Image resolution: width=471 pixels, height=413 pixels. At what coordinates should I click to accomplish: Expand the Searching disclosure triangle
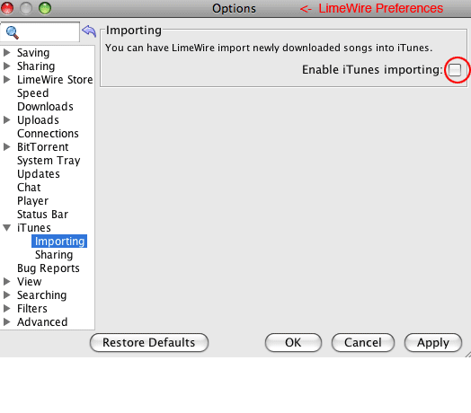[x=6, y=295]
